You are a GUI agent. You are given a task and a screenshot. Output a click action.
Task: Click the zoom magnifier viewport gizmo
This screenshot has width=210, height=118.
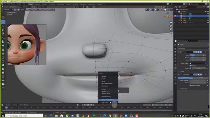click(x=171, y=23)
